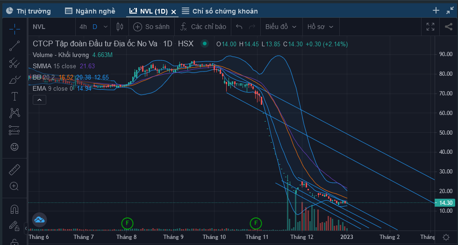Image resolution: width=458 pixels, height=245 pixels.
Task: Toggle the magnet mode
Action: (14, 209)
